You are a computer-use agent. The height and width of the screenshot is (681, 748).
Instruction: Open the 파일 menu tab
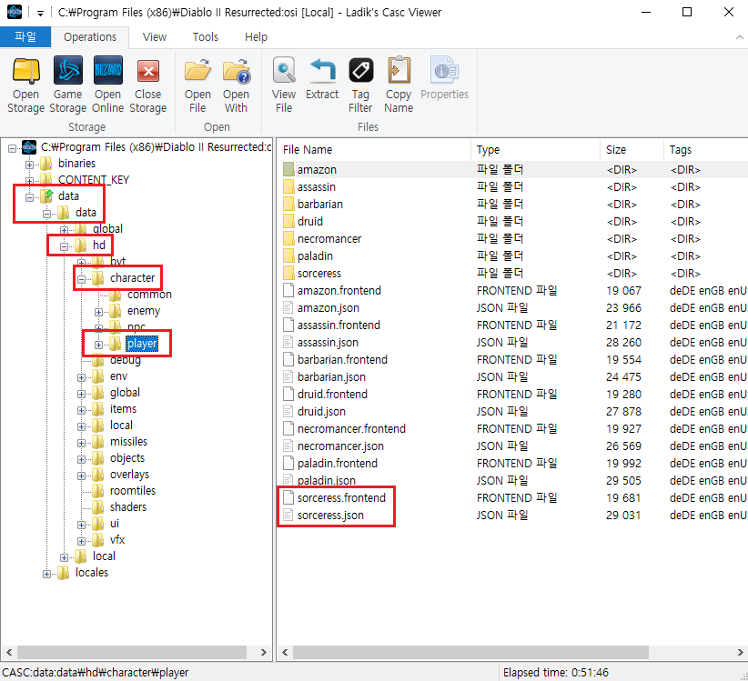[25, 36]
